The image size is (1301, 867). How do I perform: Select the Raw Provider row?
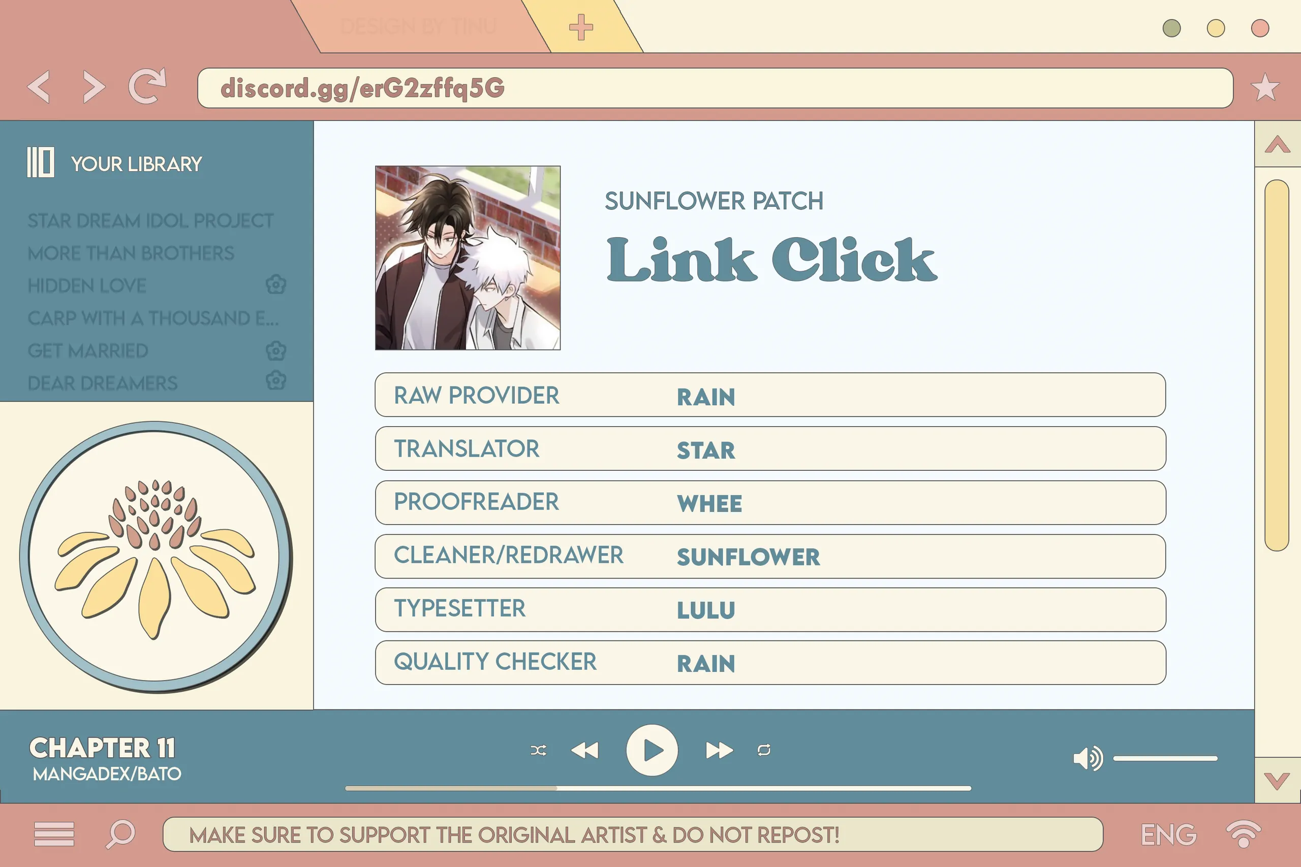coord(770,395)
